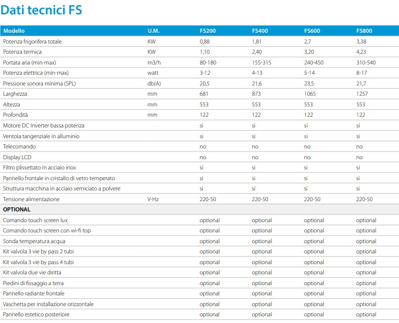The height and width of the screenshot is (323, 399).
Task: Select 'Sonda temperatura acqua' label
Action: coord(34,241)
